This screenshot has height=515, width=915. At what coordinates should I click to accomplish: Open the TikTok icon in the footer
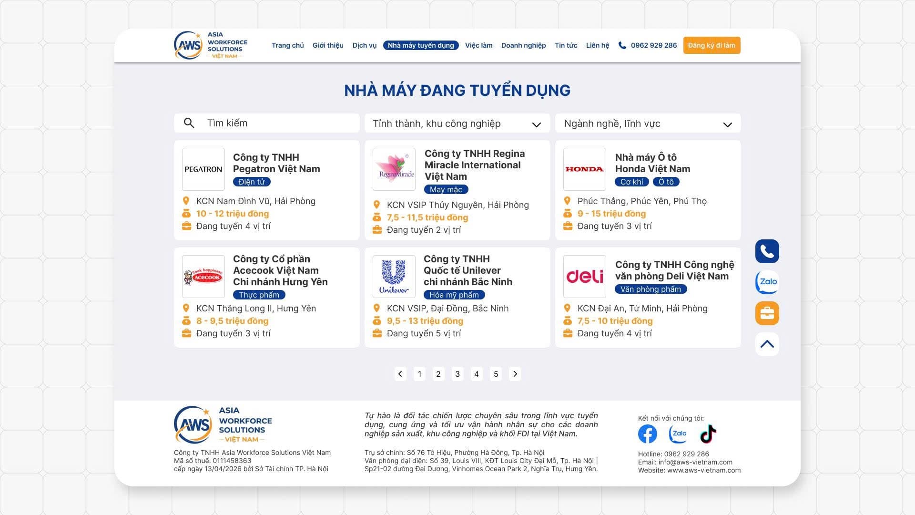click(x=708, y=434)
